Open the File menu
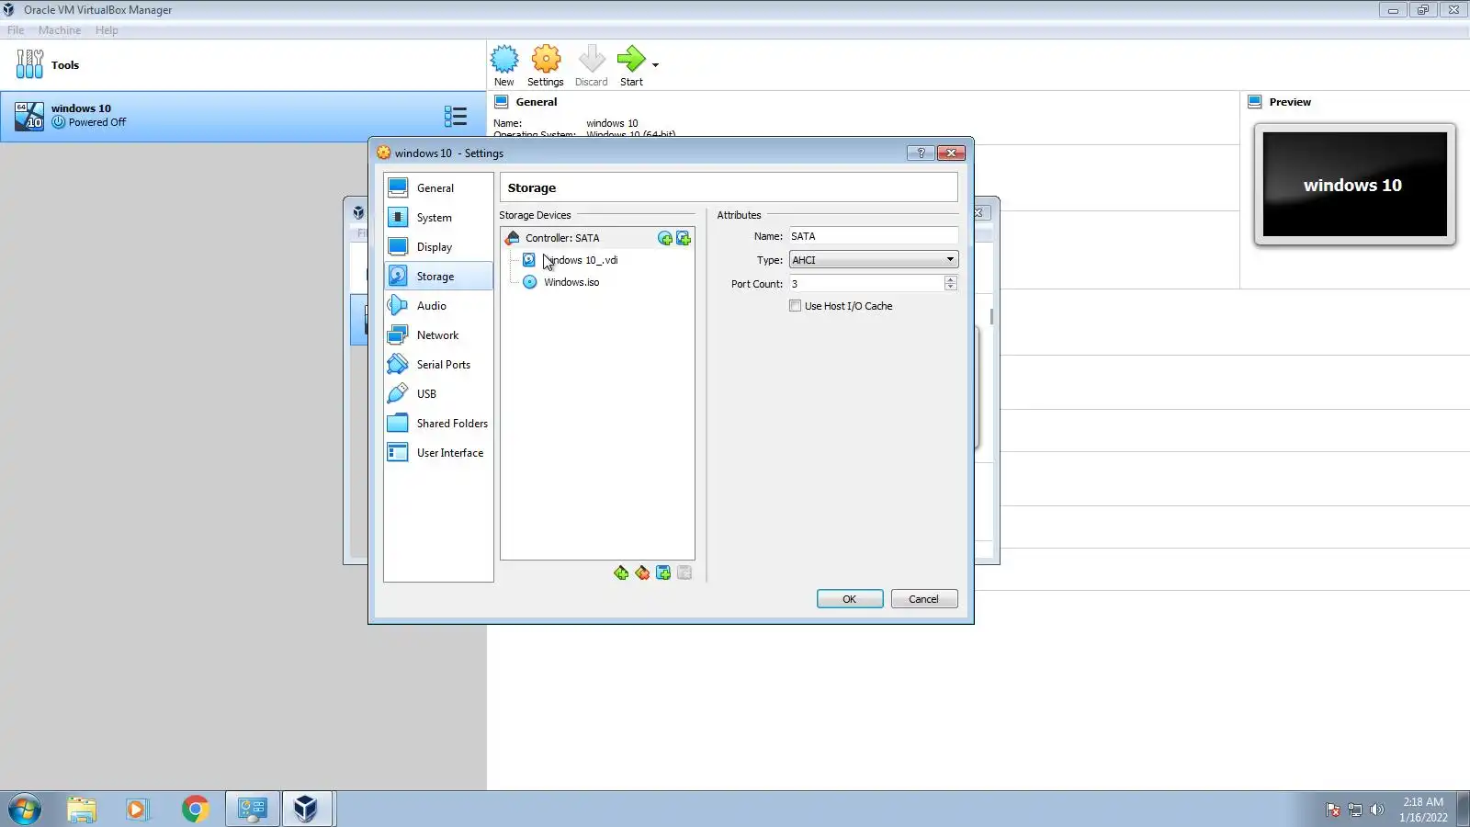The image size is (1470, 827). (16, 30)
